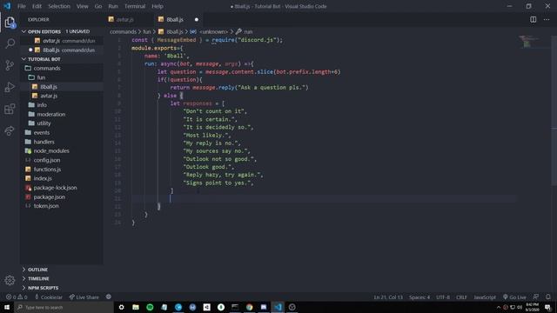Image resolution: width=557 pixels, height=313 pixels.
Task: Change indentation via Spaces: 4
Action: tap(419, 297)
